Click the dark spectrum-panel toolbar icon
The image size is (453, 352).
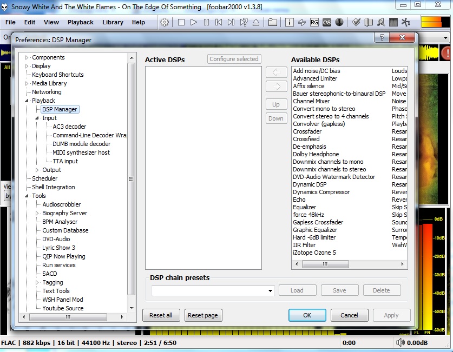[393, 22]
